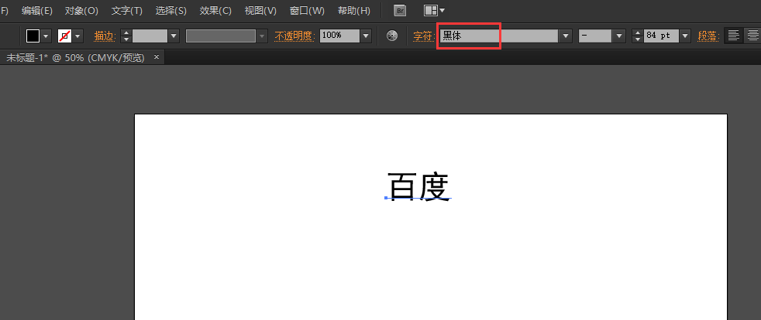Open the 字符 character panel link
Screen dimensions: 761x320
(424, 36)
